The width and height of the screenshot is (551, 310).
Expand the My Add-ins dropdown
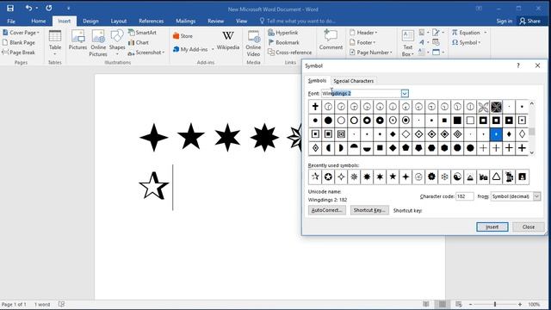[x=213, y=50]
